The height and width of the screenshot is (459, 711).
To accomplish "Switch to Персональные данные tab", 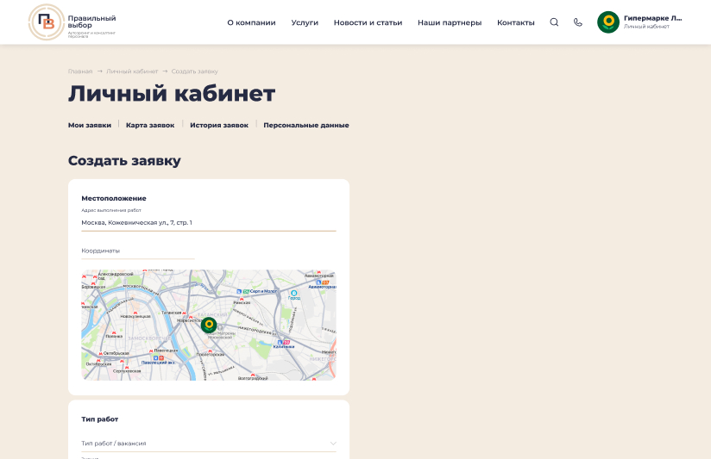I will [x=306, y=125].
